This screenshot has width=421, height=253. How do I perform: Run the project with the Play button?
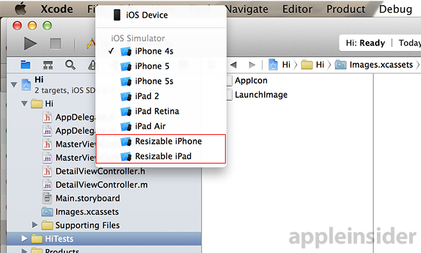click(x=30, y=43)
